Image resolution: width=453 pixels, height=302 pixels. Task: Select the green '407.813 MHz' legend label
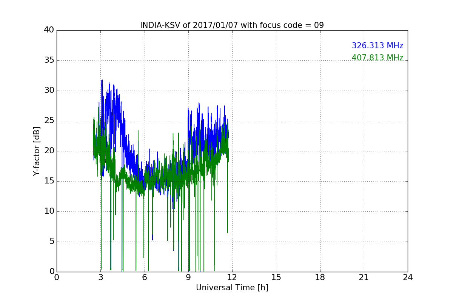tap(377, 58)
